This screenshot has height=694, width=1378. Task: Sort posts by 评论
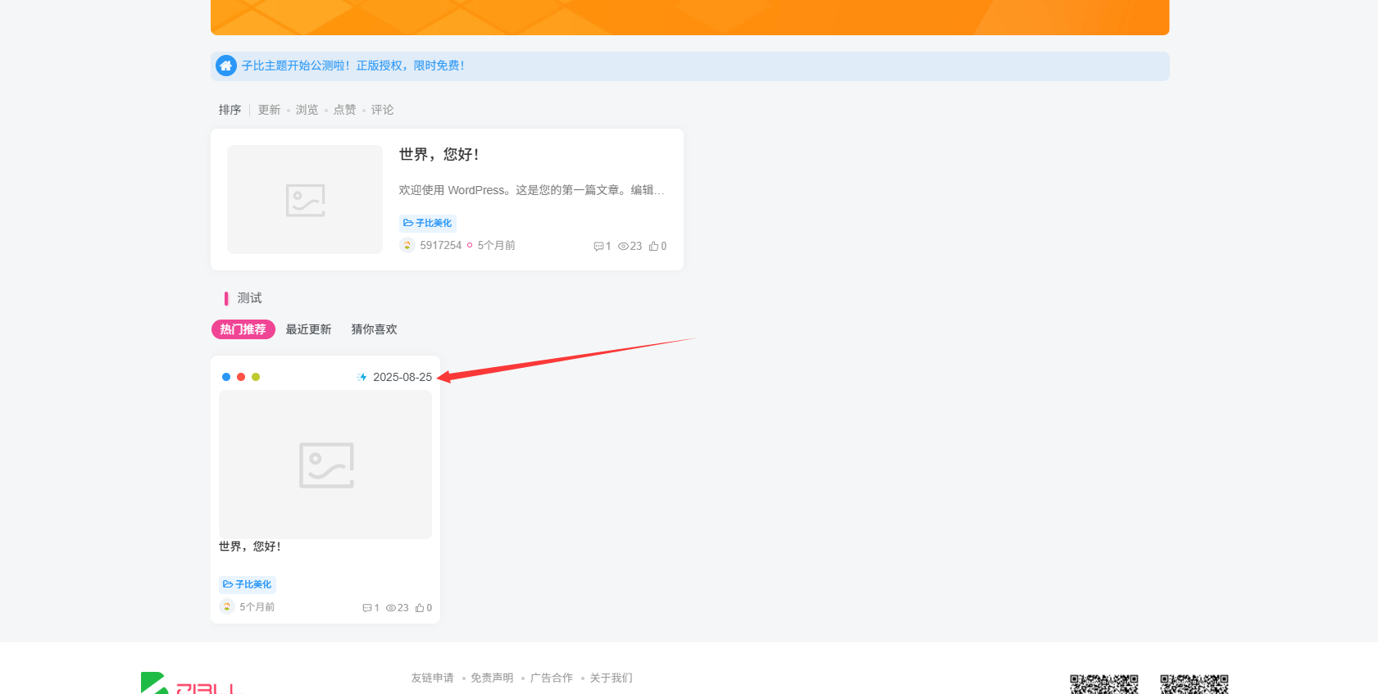pyautogui.click(x=382, y=110)
